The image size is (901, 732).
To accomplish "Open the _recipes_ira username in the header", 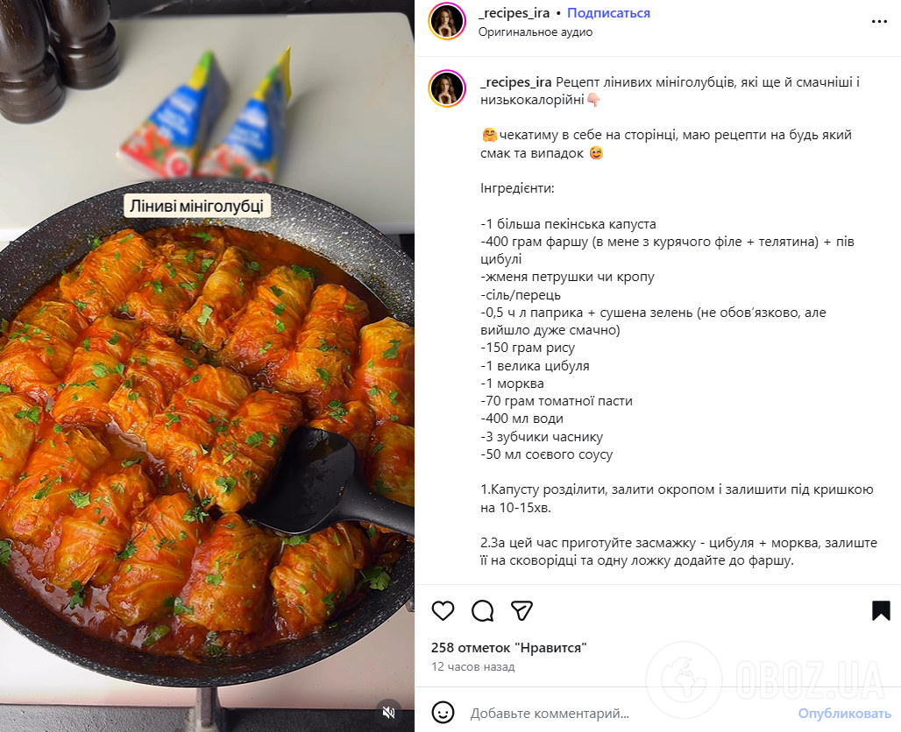I will coord(513,13).
